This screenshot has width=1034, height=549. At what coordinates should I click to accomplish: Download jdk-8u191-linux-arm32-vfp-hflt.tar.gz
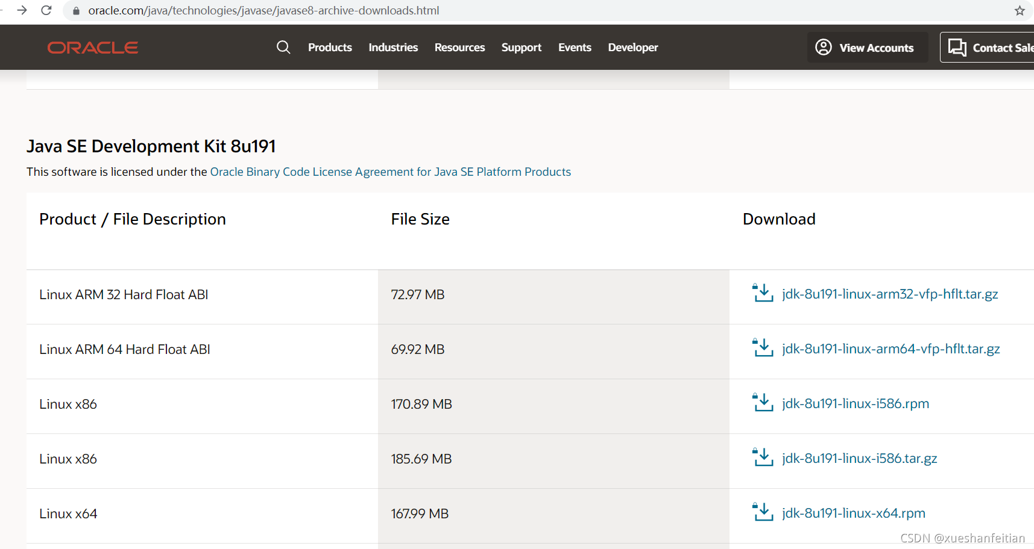[890, 294]
